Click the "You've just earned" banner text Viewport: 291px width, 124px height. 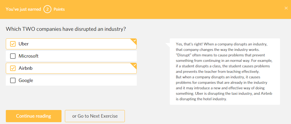23,9
